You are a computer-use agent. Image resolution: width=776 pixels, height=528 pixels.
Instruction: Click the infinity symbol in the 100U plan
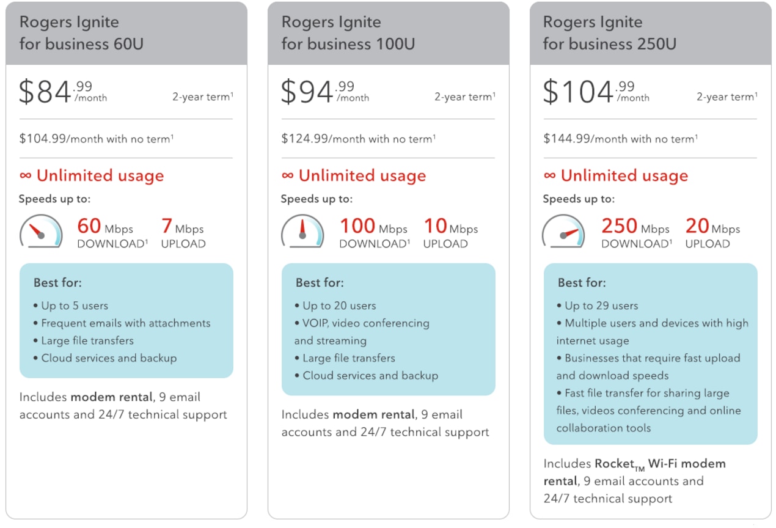[x=287, y=176]
